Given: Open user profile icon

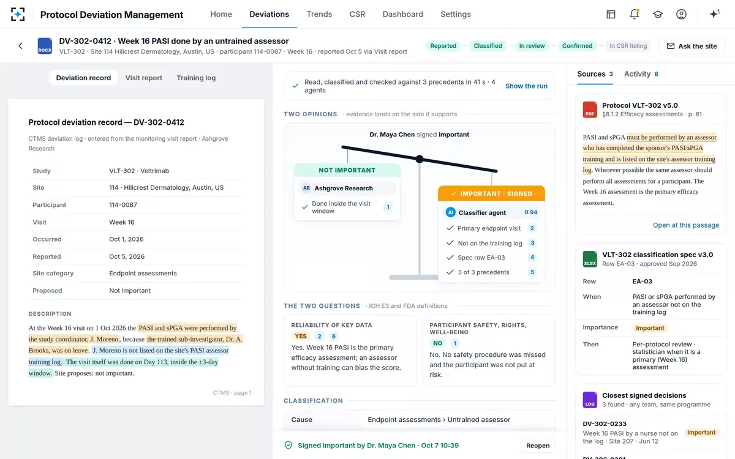Looking at the screenshot, I should pyautogui.click(x=681, y=14).
